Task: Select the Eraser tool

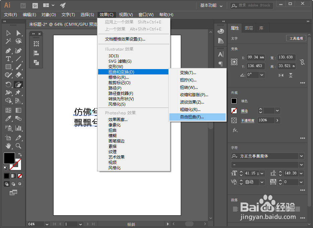Action: [18, 74]
